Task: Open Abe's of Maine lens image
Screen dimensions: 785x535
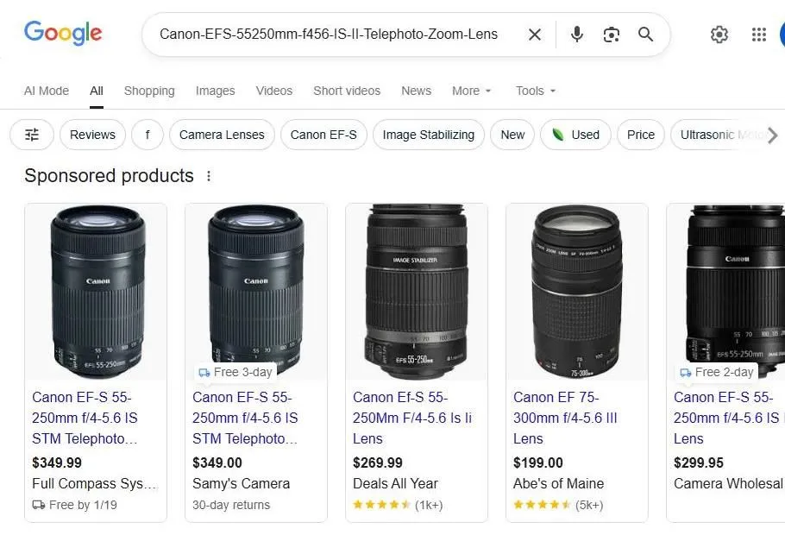Action: pyautogui.click(x=577, y=292)
